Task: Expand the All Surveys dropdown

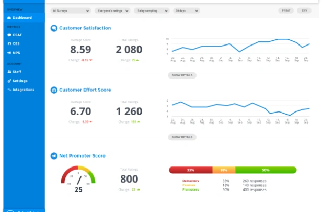Action: point(71,10)
